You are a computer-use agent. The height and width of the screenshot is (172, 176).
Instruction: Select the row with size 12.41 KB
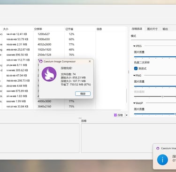click(x=63, y=34)
